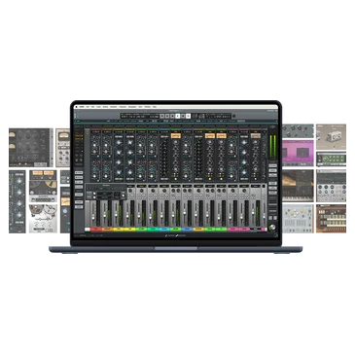This screenshot has height=355, width=355.
Task: Click the round dark button right of the transport display
Action: click(x=234, y=116)
